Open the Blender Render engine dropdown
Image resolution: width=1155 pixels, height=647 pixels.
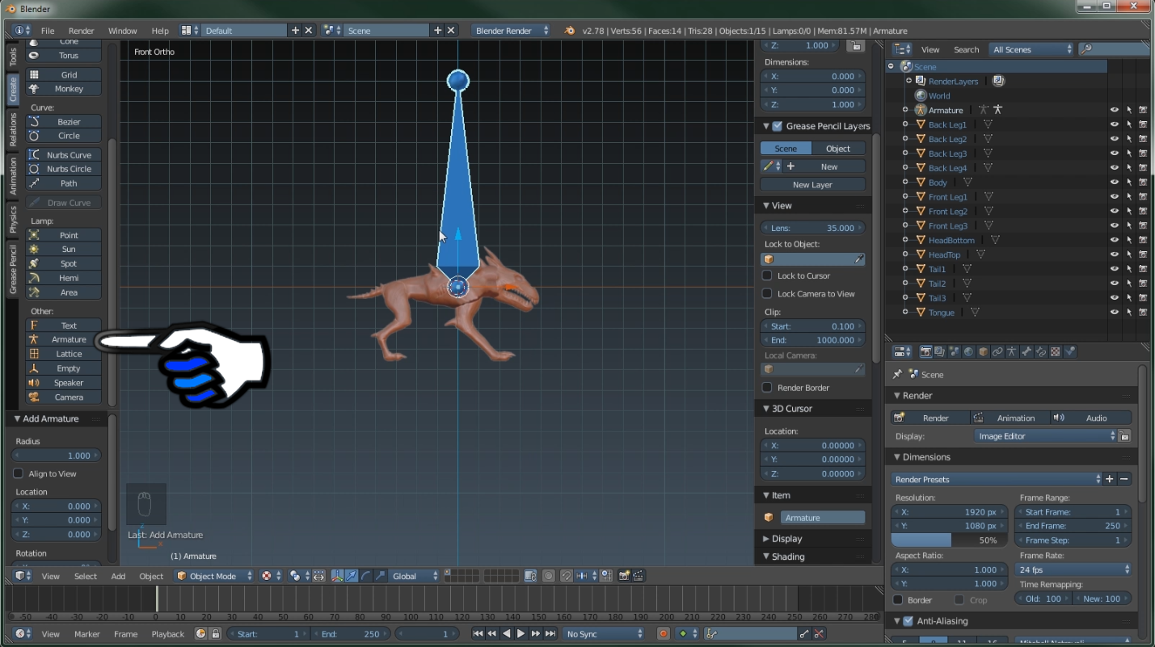point(512,31)
